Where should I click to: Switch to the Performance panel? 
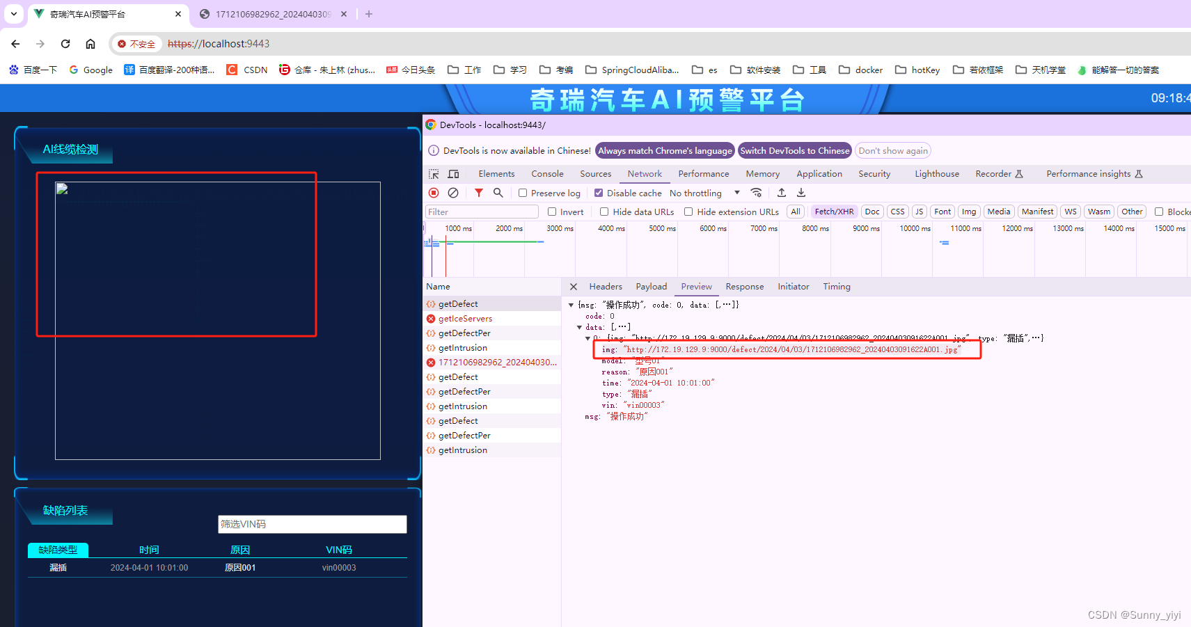click(x=704, y=174)
